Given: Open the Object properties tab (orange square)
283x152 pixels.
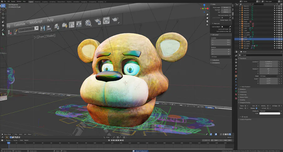Looking at the screenshot, I should (x=236, y=76).
